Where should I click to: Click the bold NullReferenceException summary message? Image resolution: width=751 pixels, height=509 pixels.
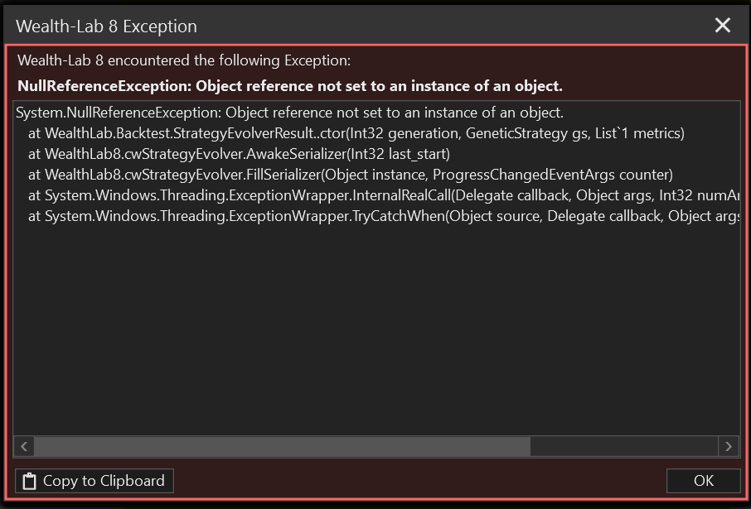pyautogui.click(x=290, y=86)
